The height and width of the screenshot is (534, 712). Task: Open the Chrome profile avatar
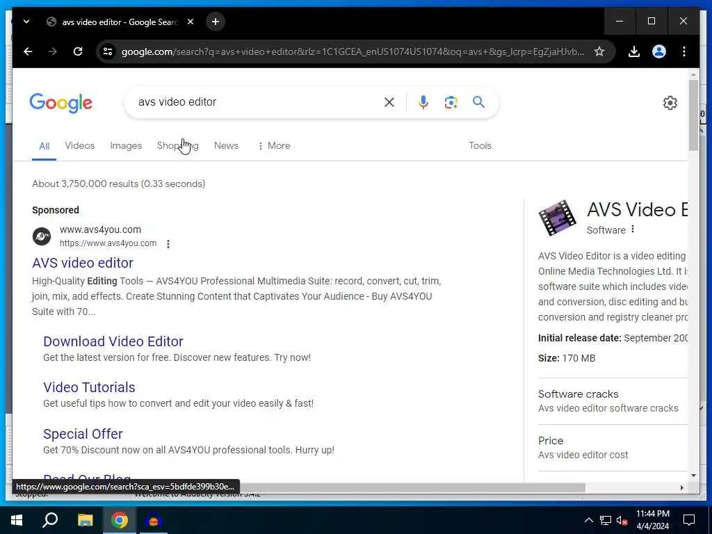pos(659,51)
